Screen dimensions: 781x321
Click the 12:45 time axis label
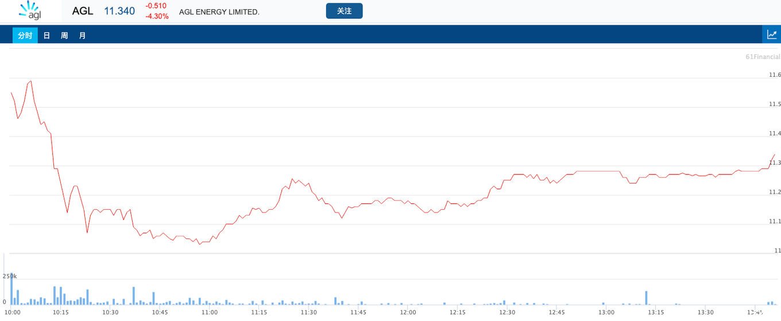tap(557, 312)
